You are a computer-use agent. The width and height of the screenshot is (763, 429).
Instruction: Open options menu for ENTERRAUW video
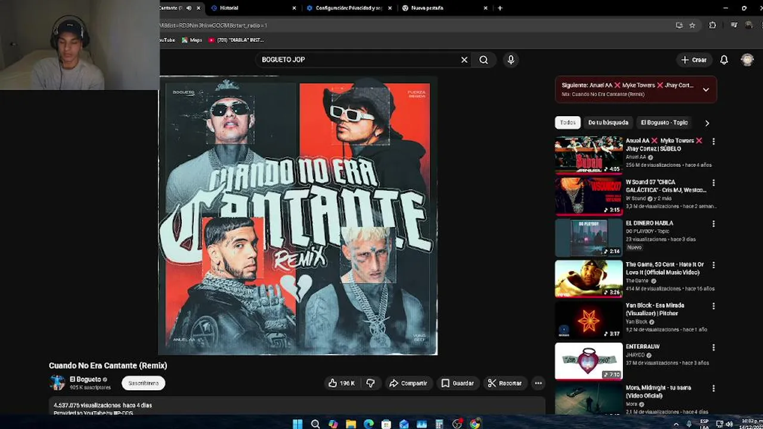[x=714, y=347]
